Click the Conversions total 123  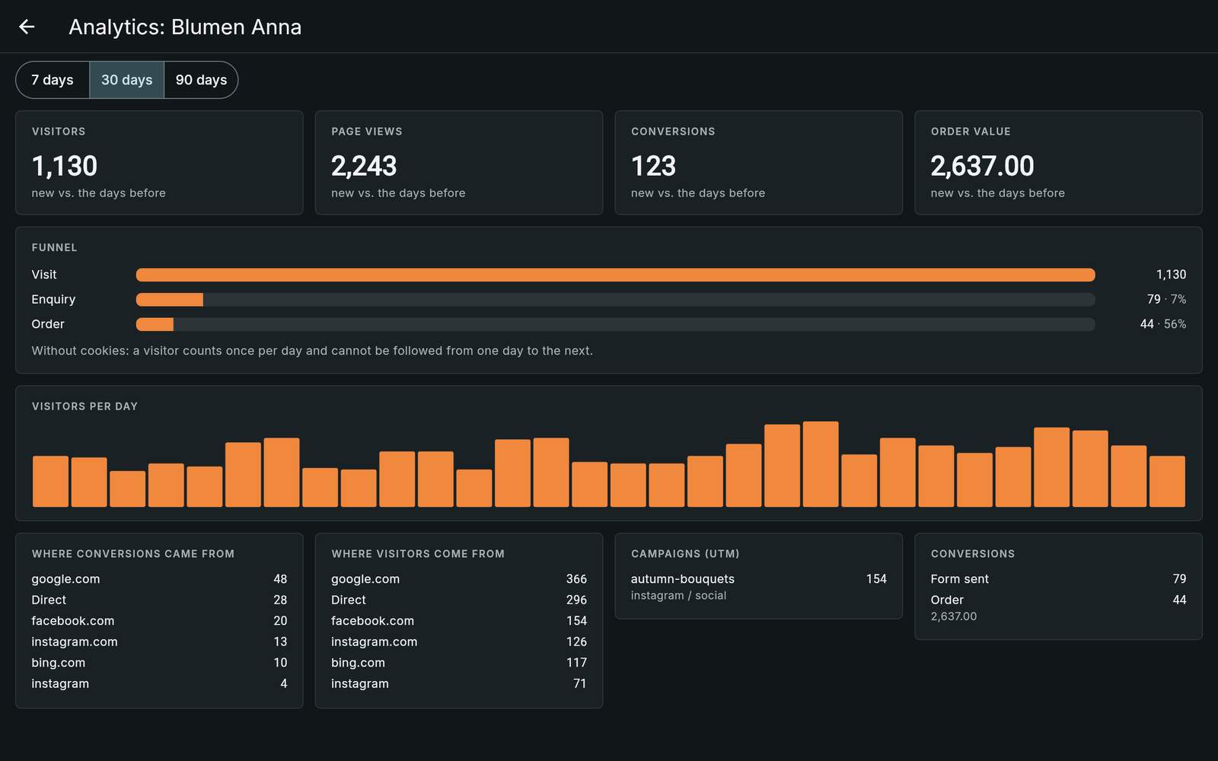click(653, 166)
